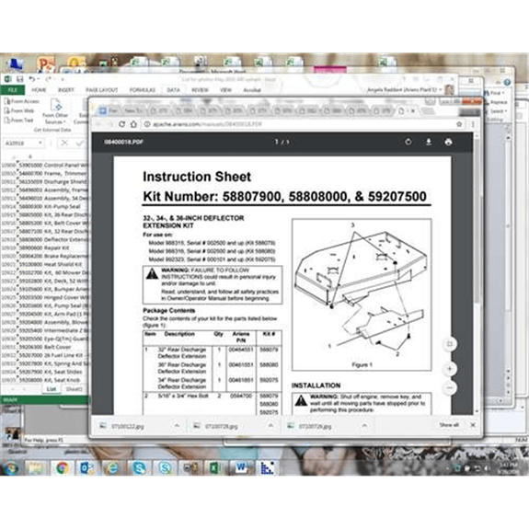Download the PDF using the download icon
529x529 pixels.
point(428,142)
